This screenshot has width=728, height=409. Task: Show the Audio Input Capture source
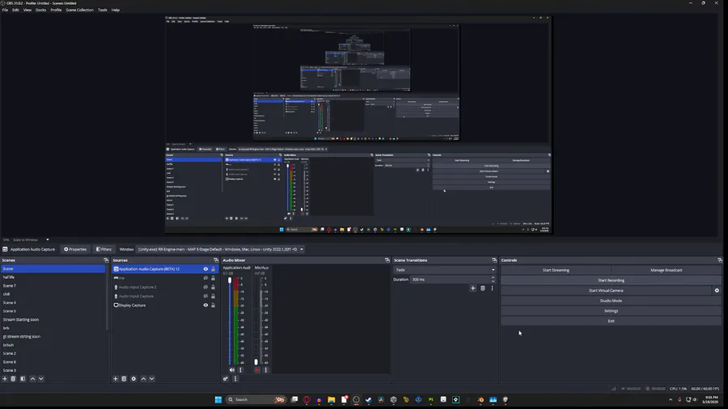(x=205, y=297)
